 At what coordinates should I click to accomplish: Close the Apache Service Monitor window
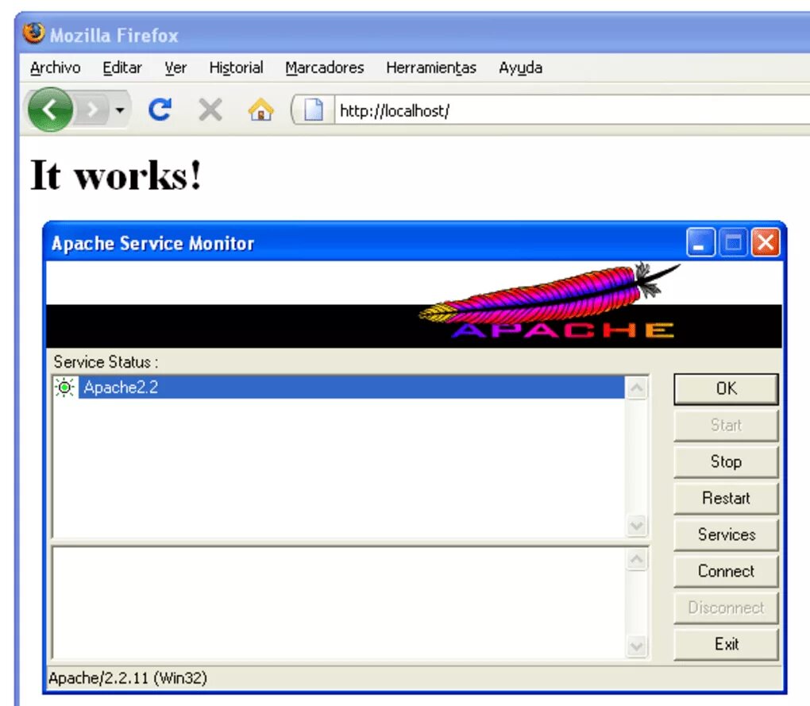pyautogui.click(x=765, y=242)
